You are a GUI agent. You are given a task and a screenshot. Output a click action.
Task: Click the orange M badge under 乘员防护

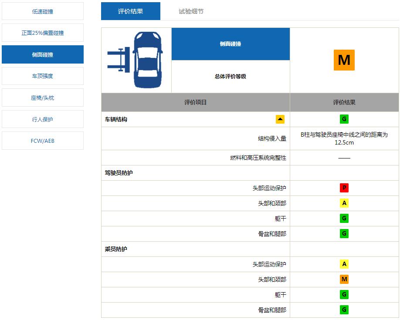344,279
